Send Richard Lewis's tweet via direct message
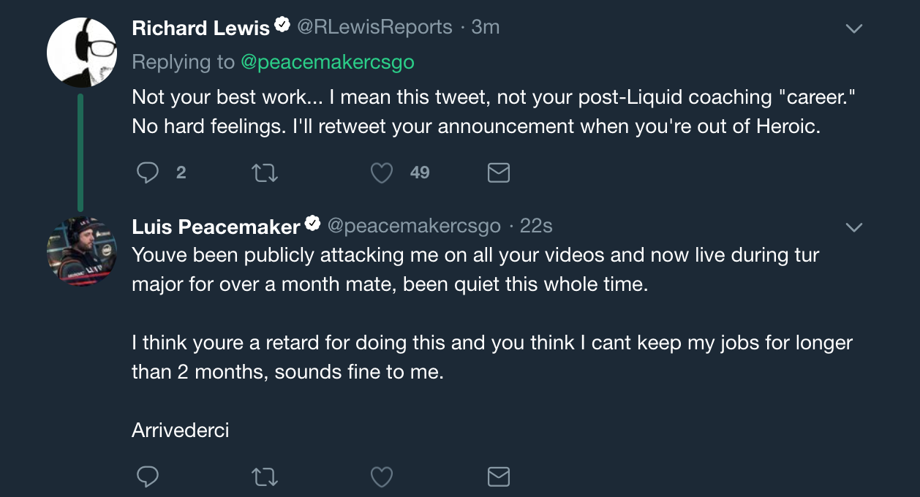Screen dimensions: 920x497 498,172
